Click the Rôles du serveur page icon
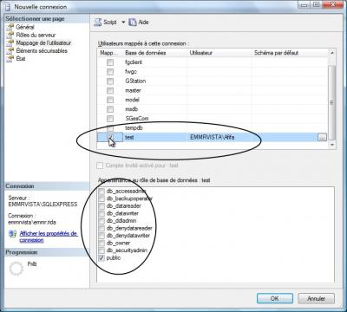 click(x=10, y=35)
